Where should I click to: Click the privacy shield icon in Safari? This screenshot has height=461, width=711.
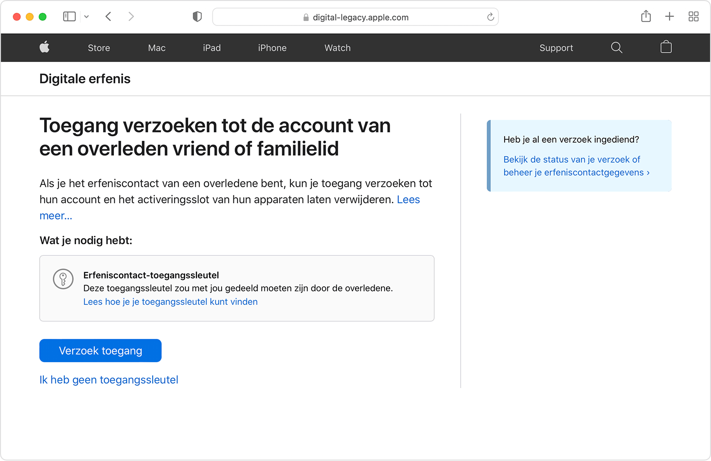[197, 16]
